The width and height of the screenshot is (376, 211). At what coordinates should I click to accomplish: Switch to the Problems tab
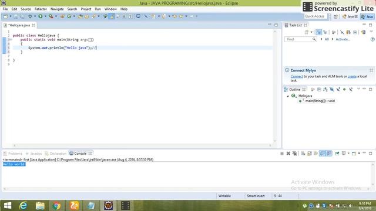coord(13,154)
